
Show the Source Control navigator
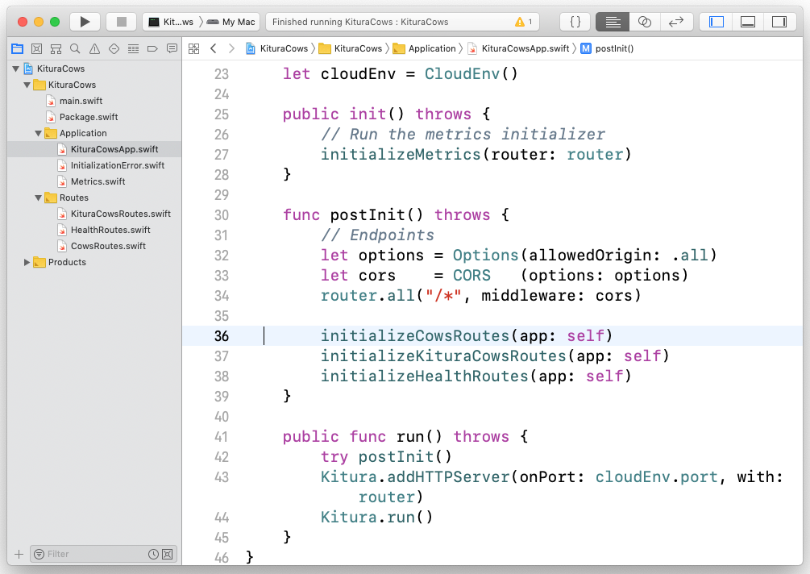coord(37,48)
